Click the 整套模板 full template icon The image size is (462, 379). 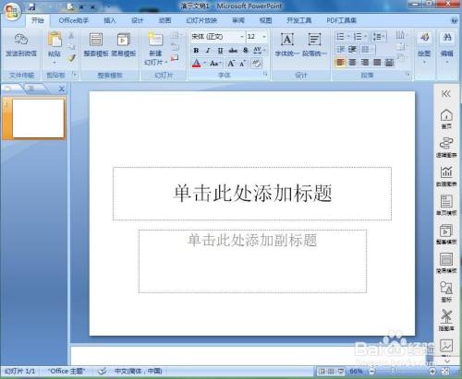(x=96, y=40)
